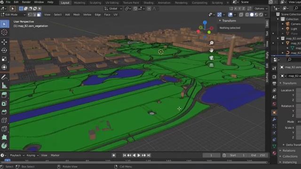301x169 pixels.
Task: Select the Move tool in toolbar
Action: click(x=4, y=42)
